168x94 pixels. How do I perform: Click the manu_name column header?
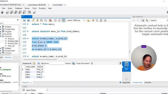(30, 67)
